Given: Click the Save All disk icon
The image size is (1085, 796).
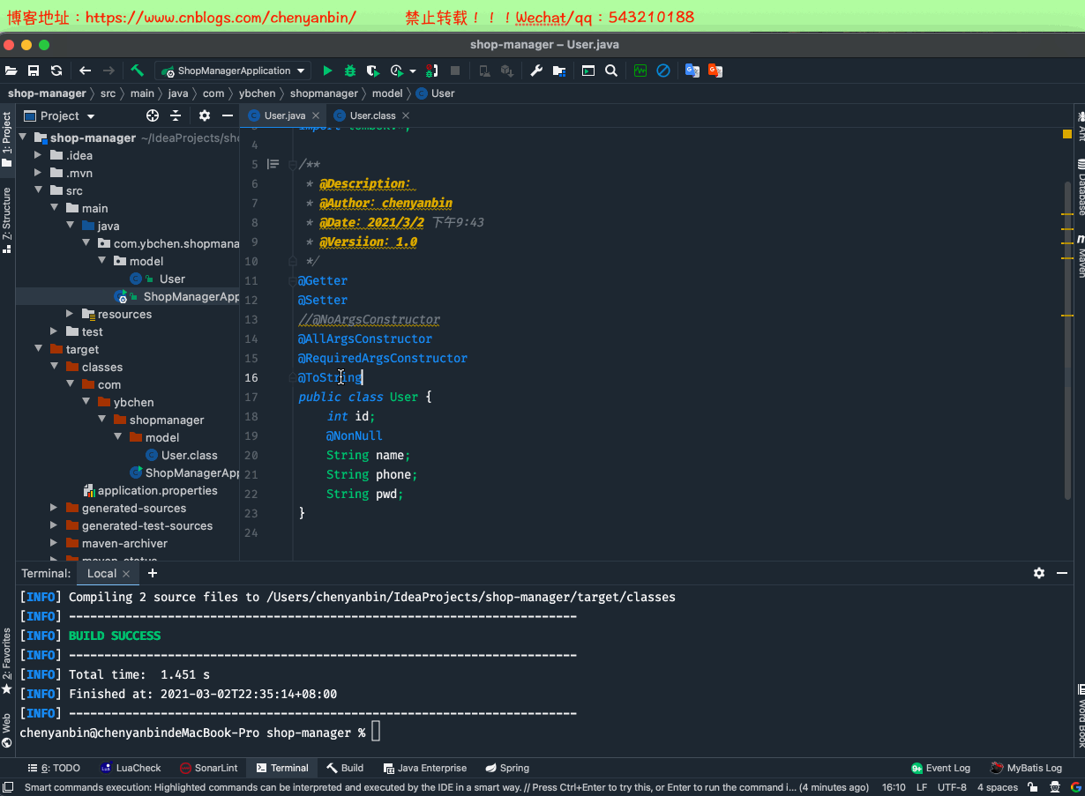Looking at the screenshot, I should tap(34, 71).
